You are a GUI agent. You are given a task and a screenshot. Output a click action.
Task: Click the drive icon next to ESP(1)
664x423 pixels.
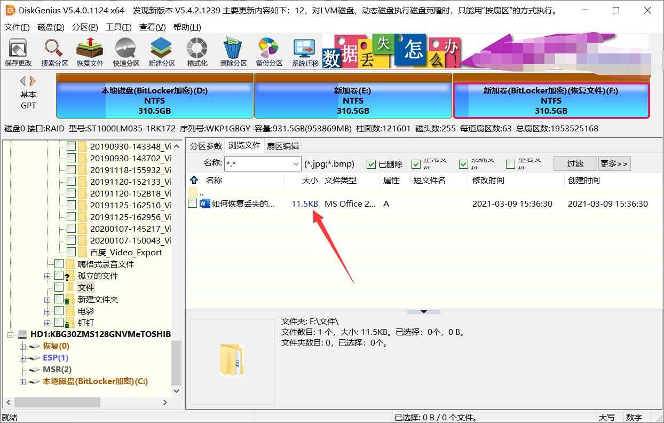click(x=35, y=358)
